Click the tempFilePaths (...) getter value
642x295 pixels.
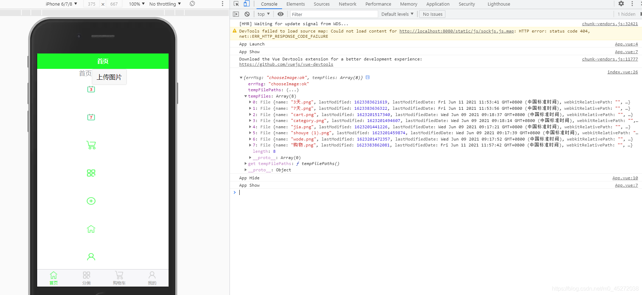(293, 90)
